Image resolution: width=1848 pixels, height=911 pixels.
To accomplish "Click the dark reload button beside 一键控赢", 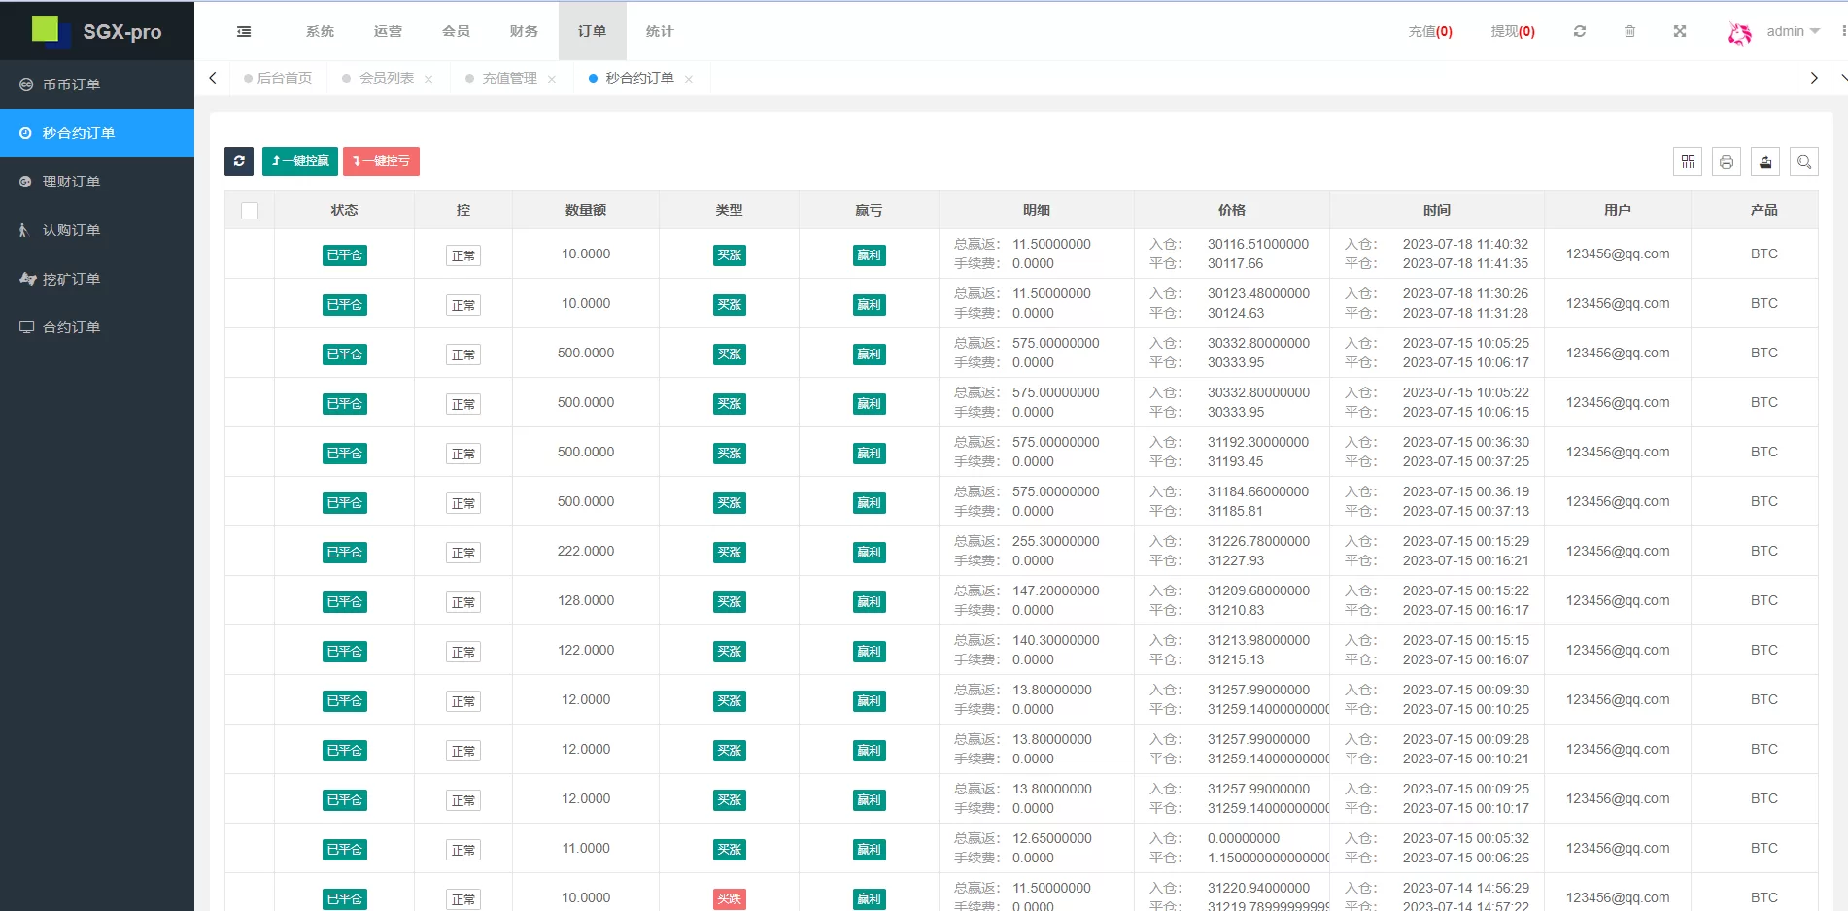I will click(x=239, y=161).
